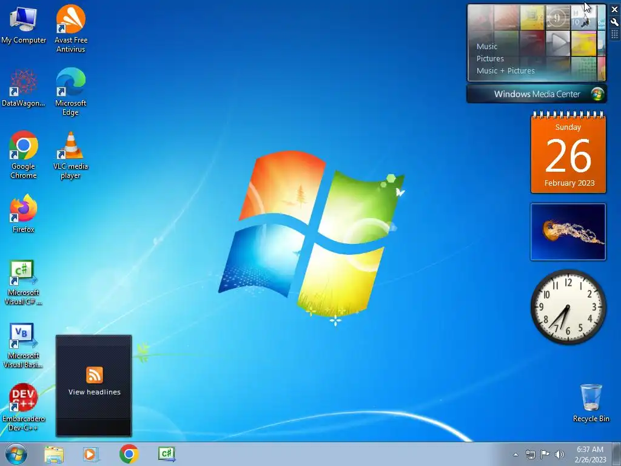Viewport: 621px width, 466px height.
Task: Open Microsoft Edge desktop shortcut
Action: (71, 92)
